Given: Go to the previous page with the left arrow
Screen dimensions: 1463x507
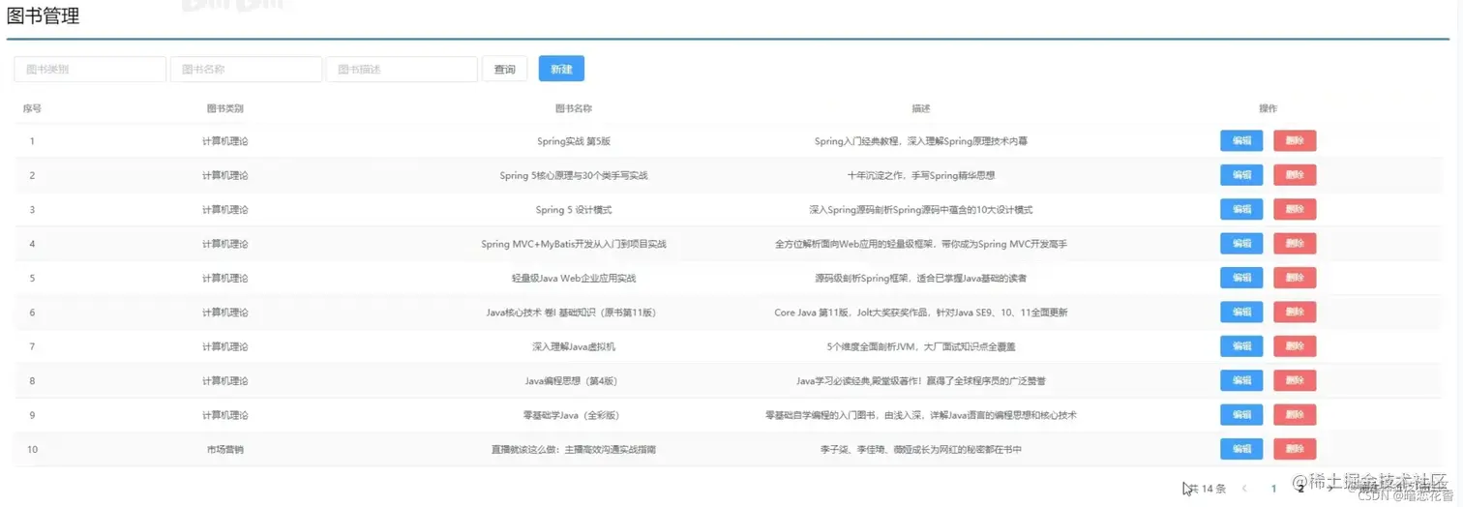Looking at the screenshot, I should 1244,489.
